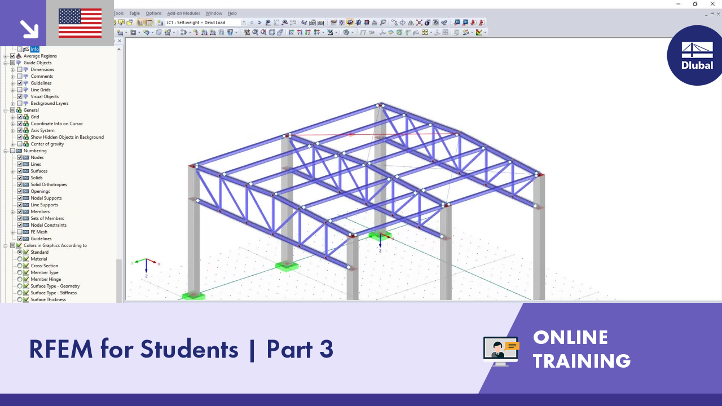Expand the Guide Objects category

(x=6, y=63)
